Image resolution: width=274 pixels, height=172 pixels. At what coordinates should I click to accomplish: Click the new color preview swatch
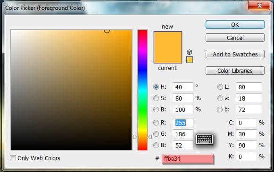(168, 39)
